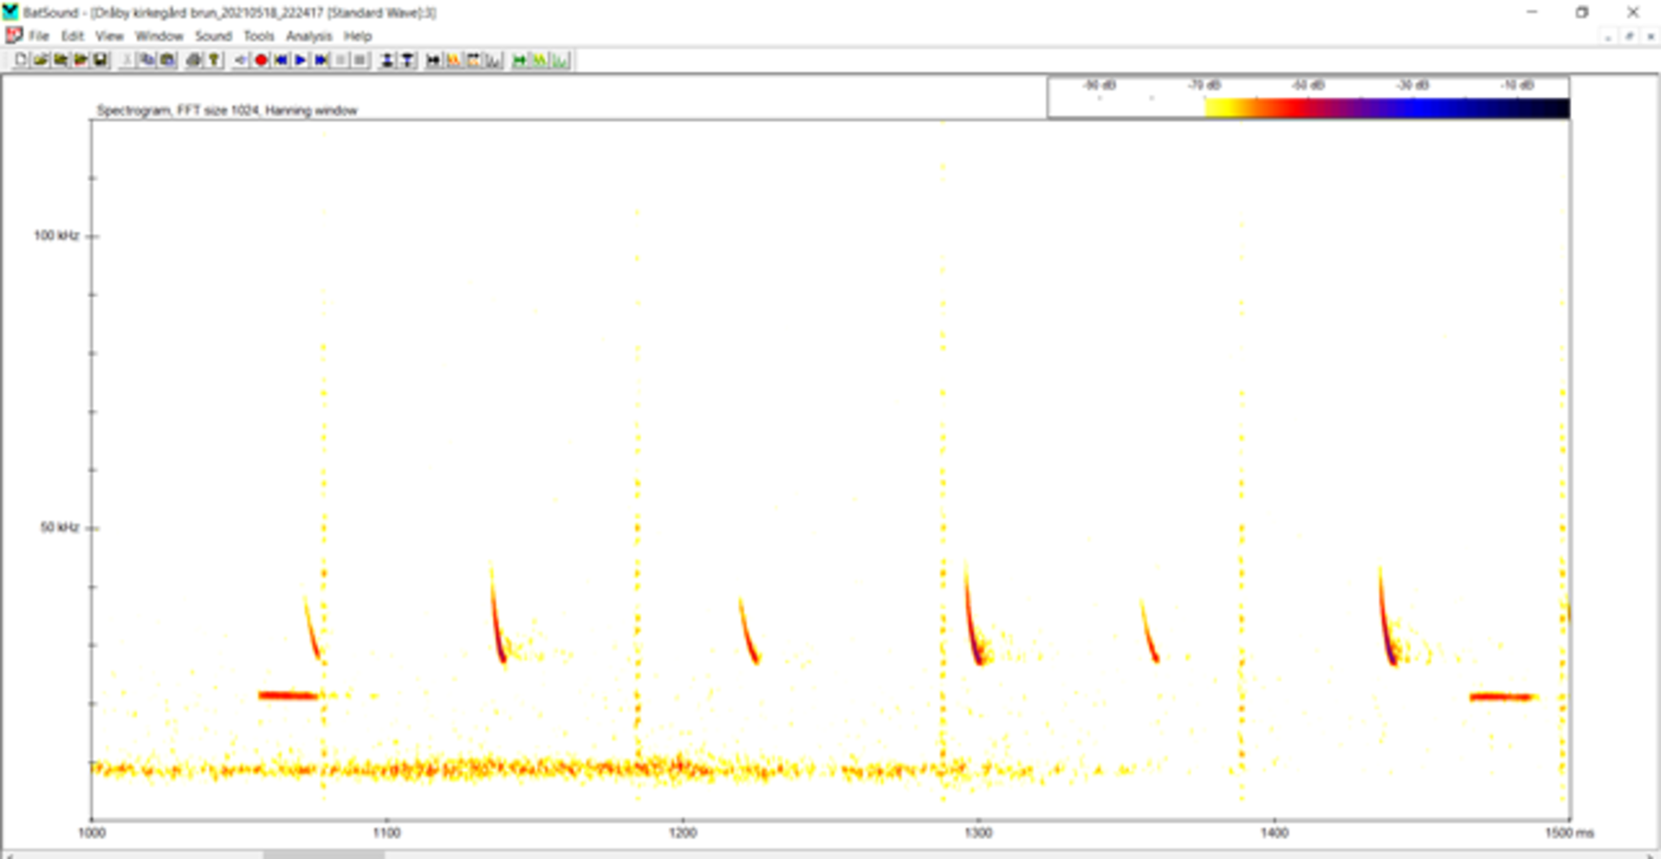Click the Print toolbar icon

pos(193,60)
